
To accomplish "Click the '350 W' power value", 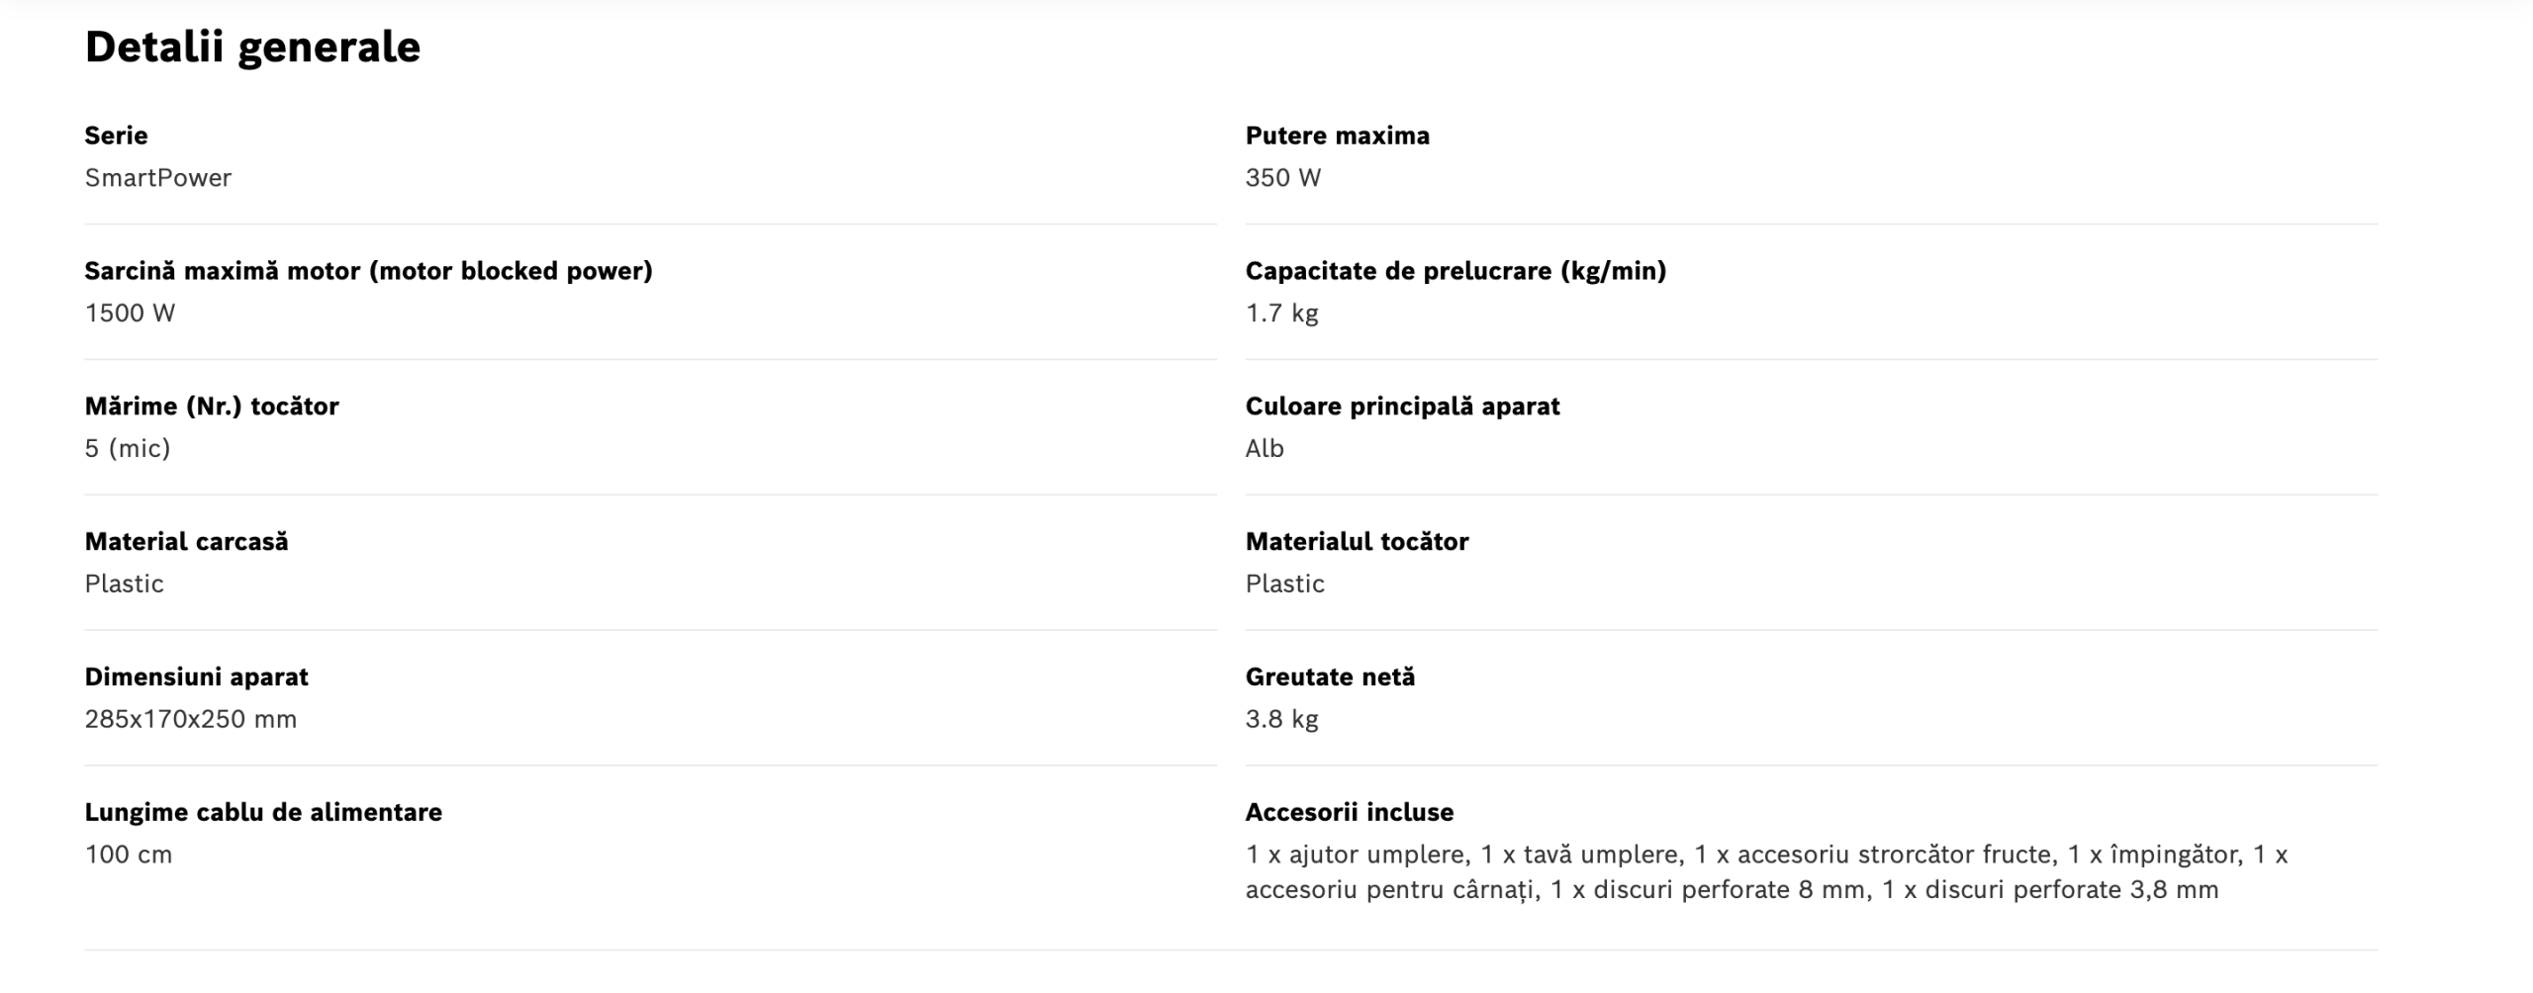I will point(1282,178).
